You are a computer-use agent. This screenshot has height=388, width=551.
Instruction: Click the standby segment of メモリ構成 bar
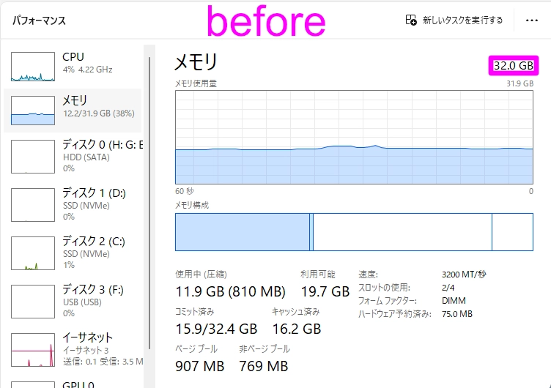(402, 232)
